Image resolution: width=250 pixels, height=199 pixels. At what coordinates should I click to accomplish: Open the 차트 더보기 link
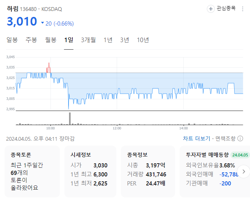(197, 138)
